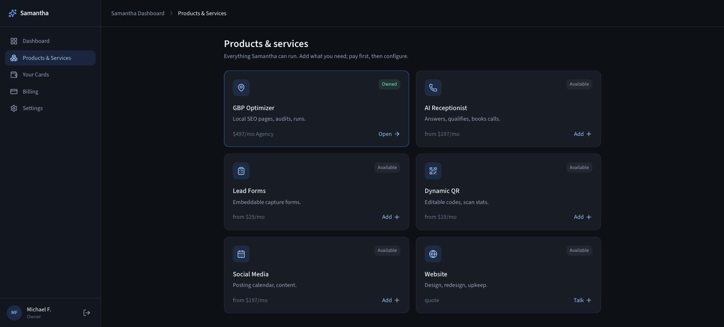
Task: Click the Lead Forms clipboard icon
Action: point(241,171)
